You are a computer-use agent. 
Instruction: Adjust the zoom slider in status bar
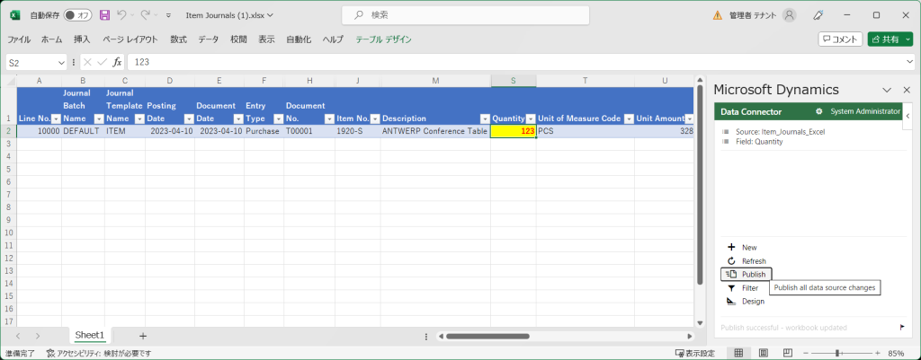pyautogui.click(x=837, y=353)
